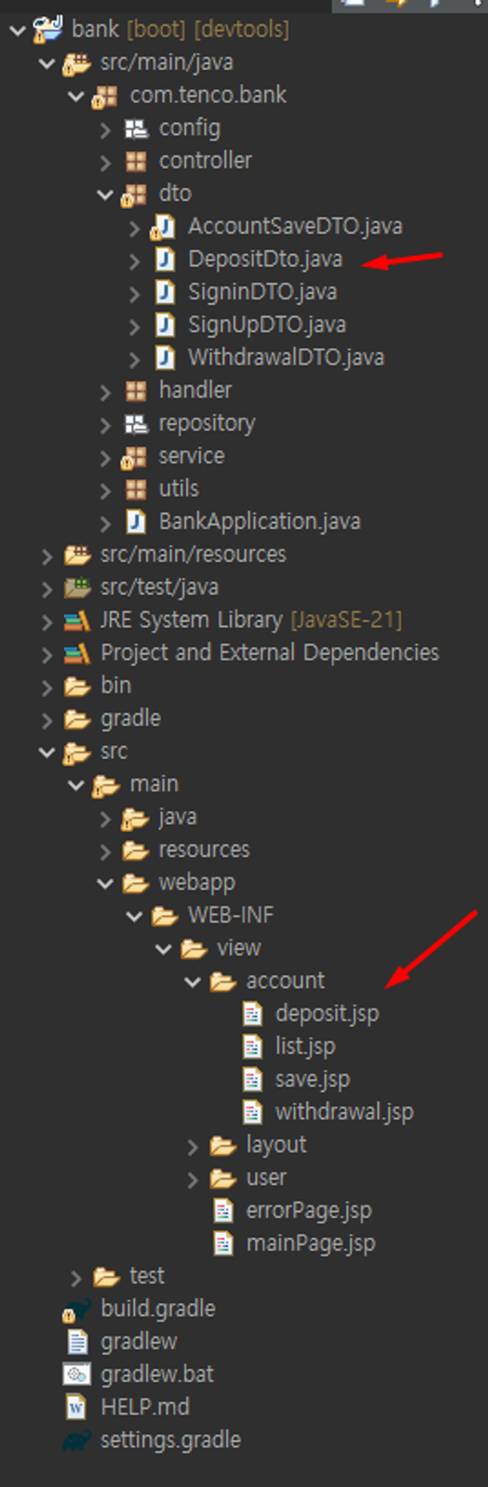Click the build.gradle file icon
This screenshot has width=488, height=1487.
pos(77,1309)
